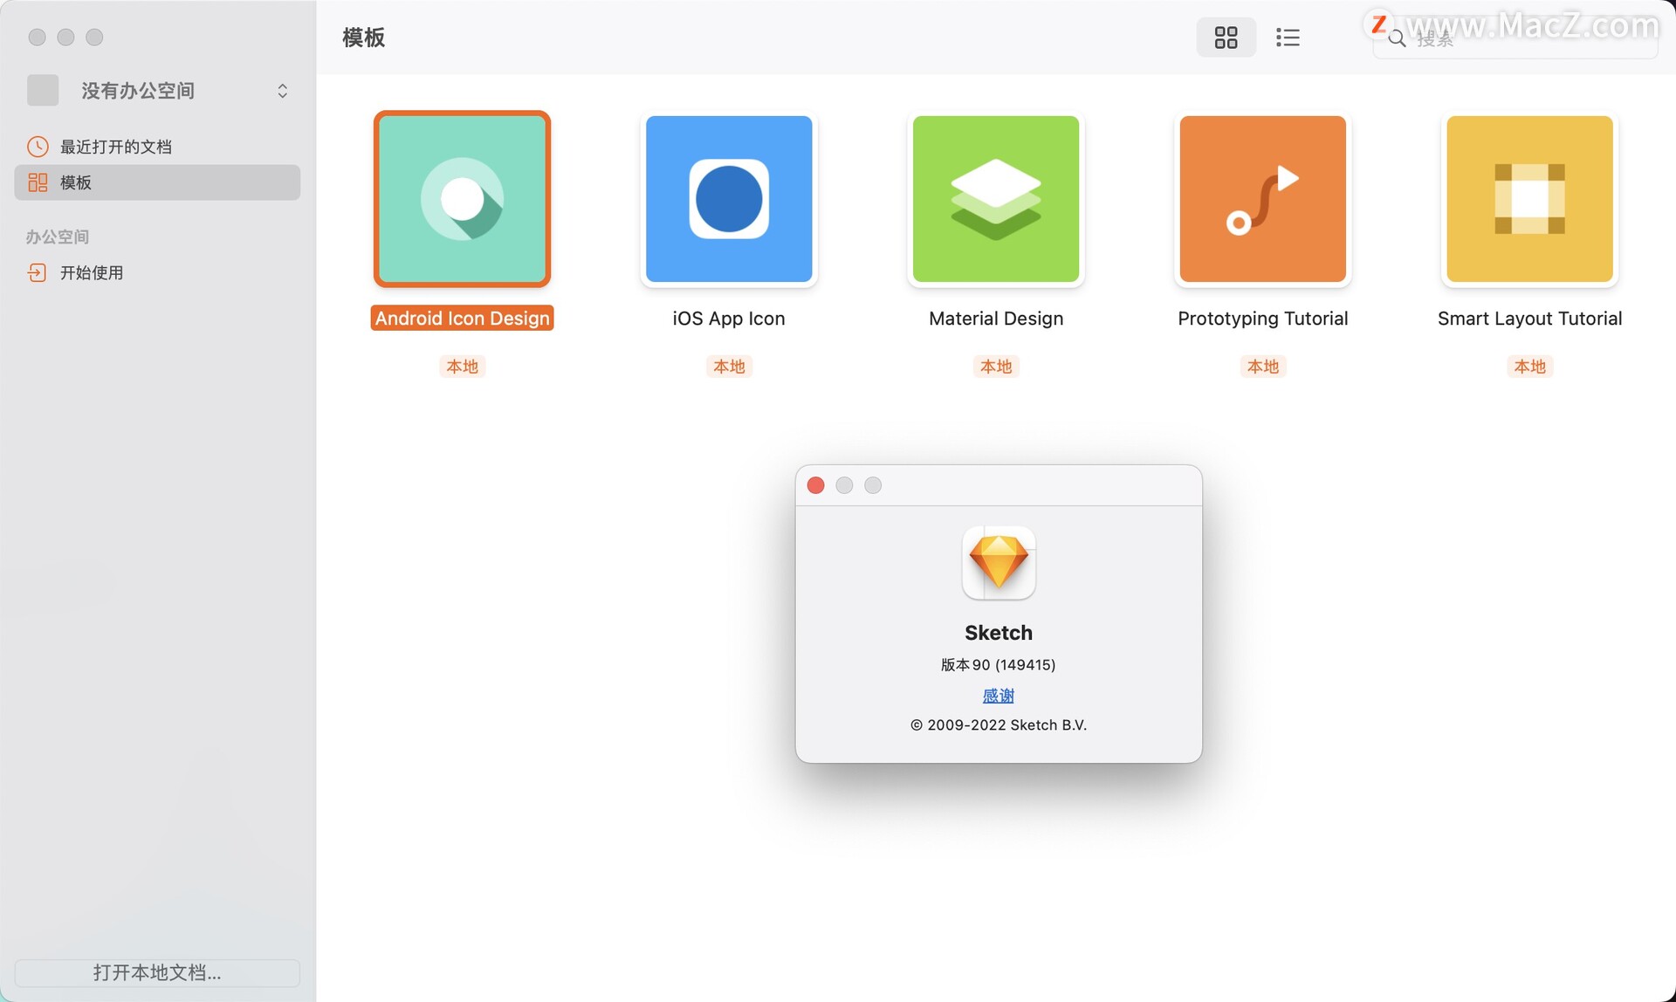Open the iOS App Icon template

(x=729, y=199)
